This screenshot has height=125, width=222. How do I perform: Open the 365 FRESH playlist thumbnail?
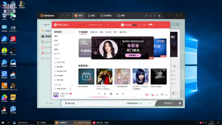point(104,77)
